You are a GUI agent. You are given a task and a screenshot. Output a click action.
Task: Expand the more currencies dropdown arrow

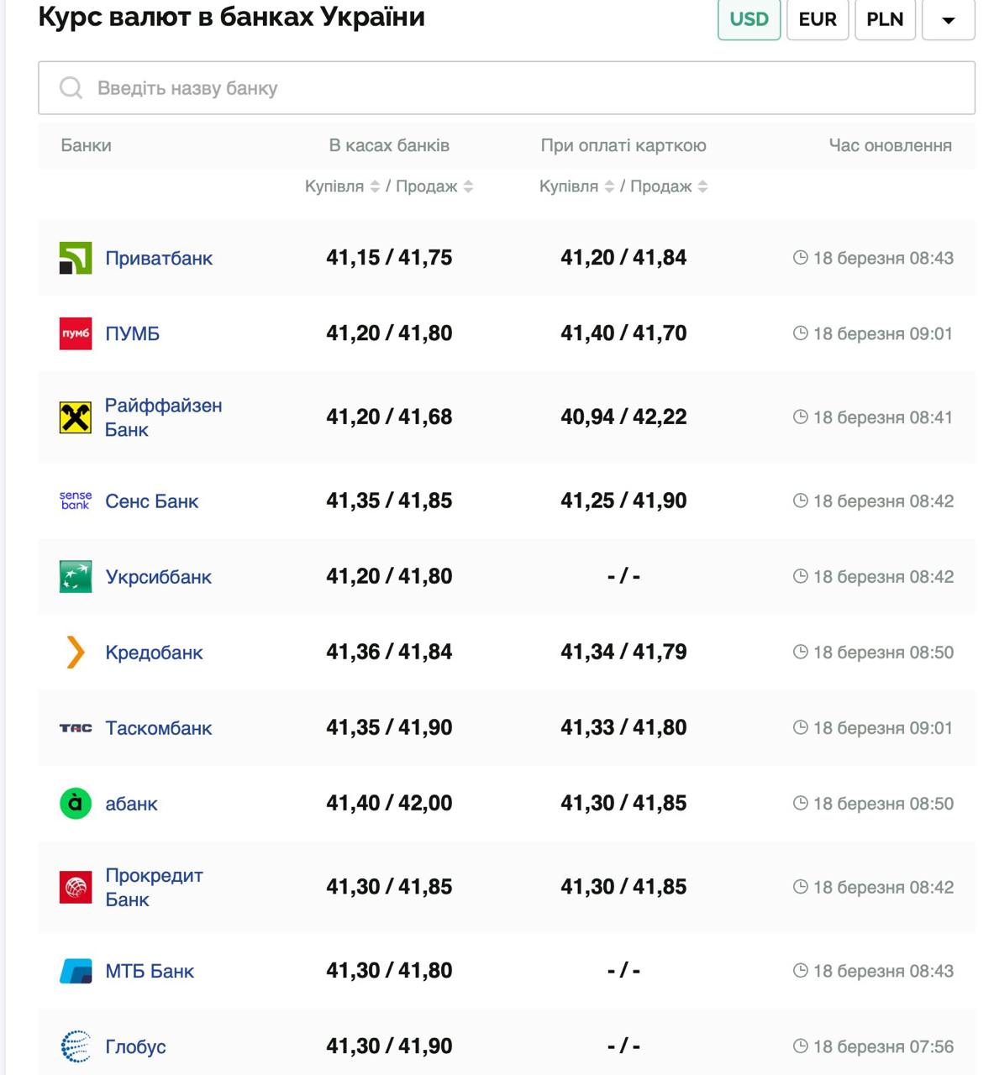(948, 20)
